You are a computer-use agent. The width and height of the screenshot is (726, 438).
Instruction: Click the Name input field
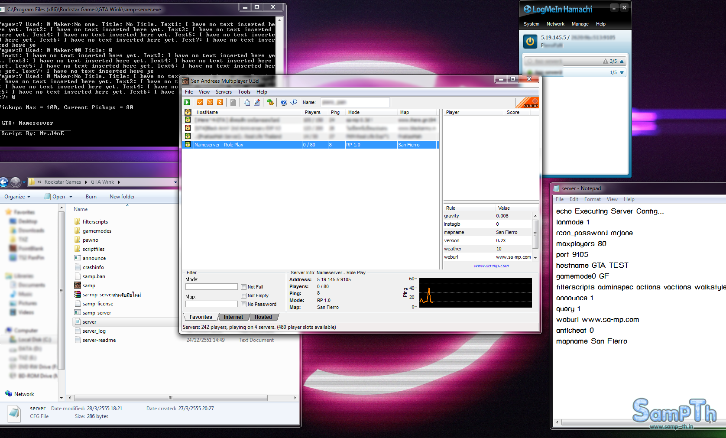(355, 102)
